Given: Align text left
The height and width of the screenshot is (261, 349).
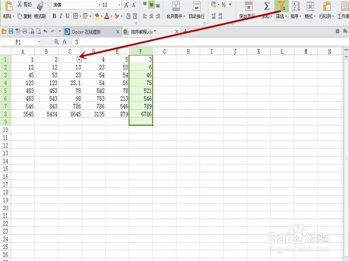Looking at the screenshot, I should 145,16.
